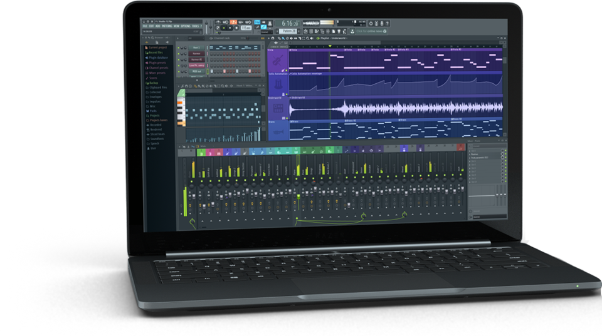
Task: Click the transport play button
Action: (x=223, y=28)
